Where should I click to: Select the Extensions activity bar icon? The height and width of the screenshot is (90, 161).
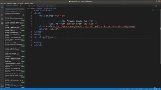[x=2, y=23]
